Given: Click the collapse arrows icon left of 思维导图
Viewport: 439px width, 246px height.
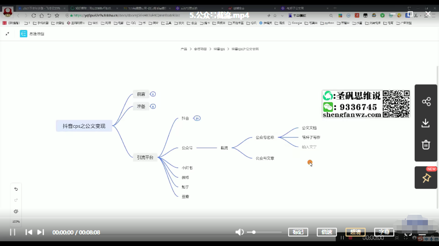Looking at the screenshot, I should [x=7, y=34].
